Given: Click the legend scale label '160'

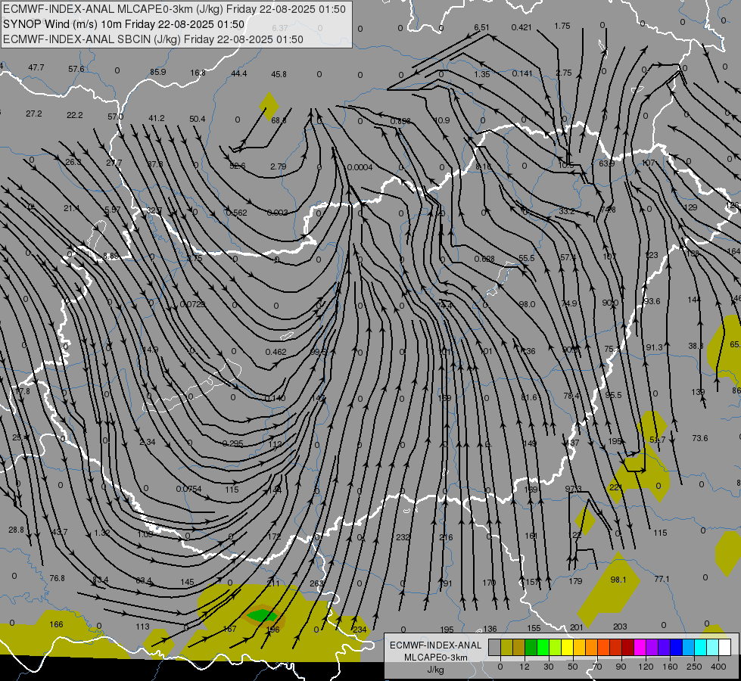Looking at the screenshot, I should pyautogui.click(x=670, y=667).
